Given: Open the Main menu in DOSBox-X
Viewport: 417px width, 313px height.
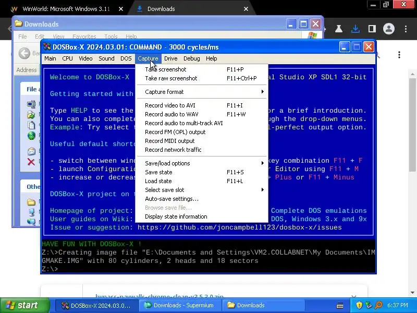Looking at the screenshot, I should point(50,58).
